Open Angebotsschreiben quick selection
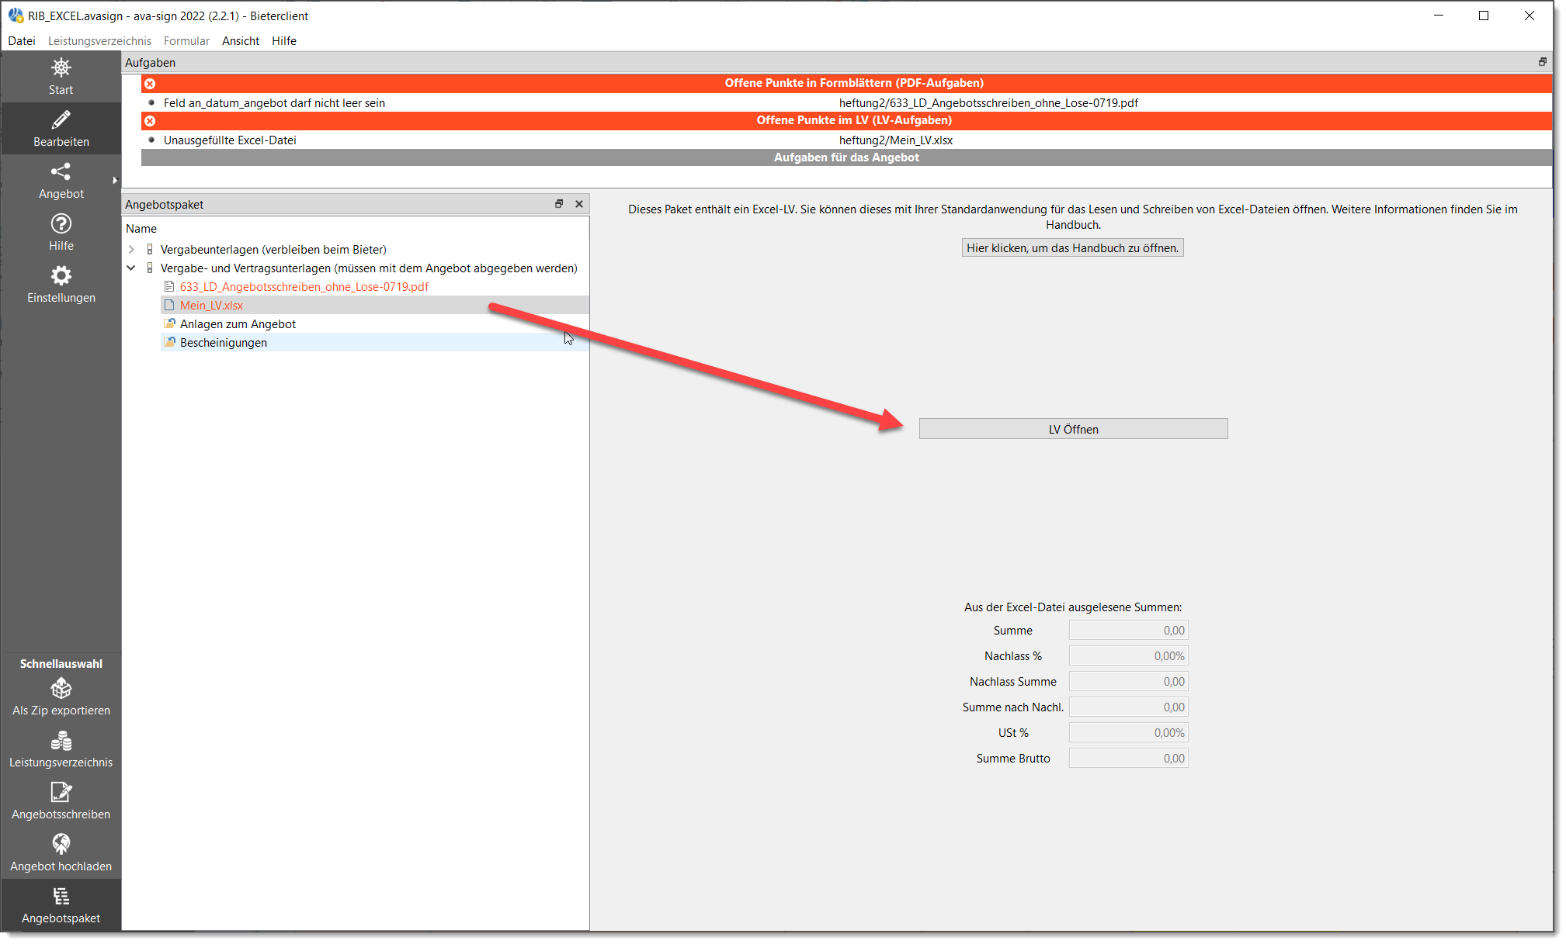1566x944 pixels. click(61, 801)
